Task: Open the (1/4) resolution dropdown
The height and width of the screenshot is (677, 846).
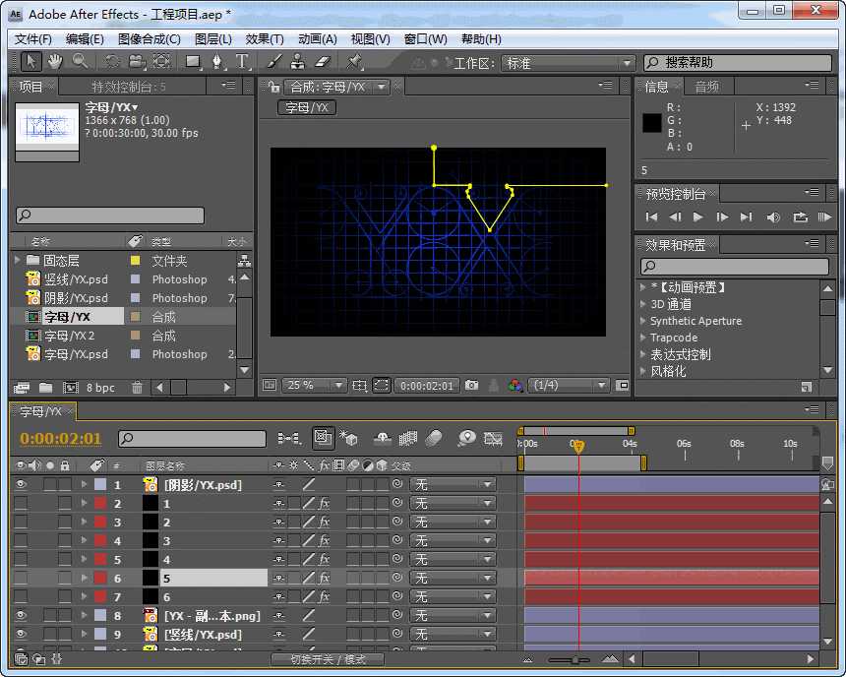Action: 569,385
